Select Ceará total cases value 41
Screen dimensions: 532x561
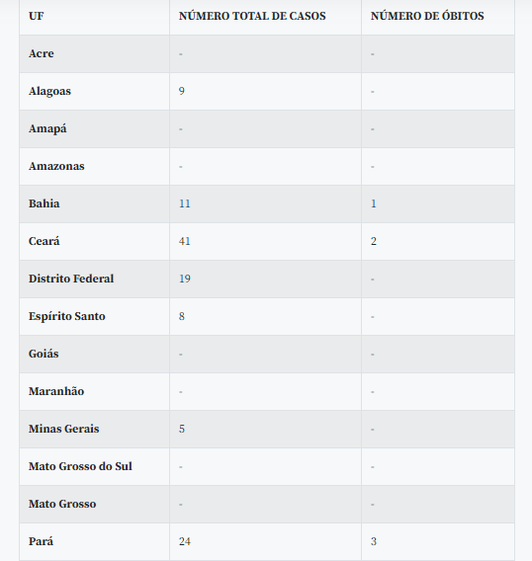pos(185,242)
